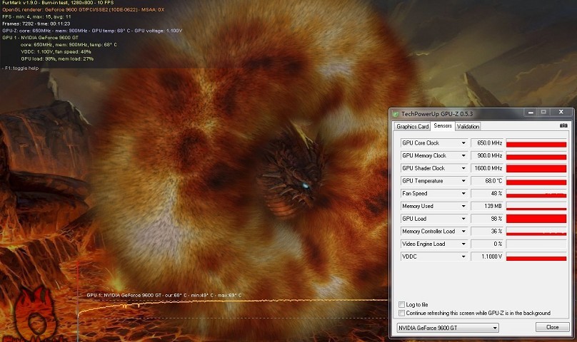The image size is (577, 342).
Task: Open the Validation tab
Action: [468, 126]
